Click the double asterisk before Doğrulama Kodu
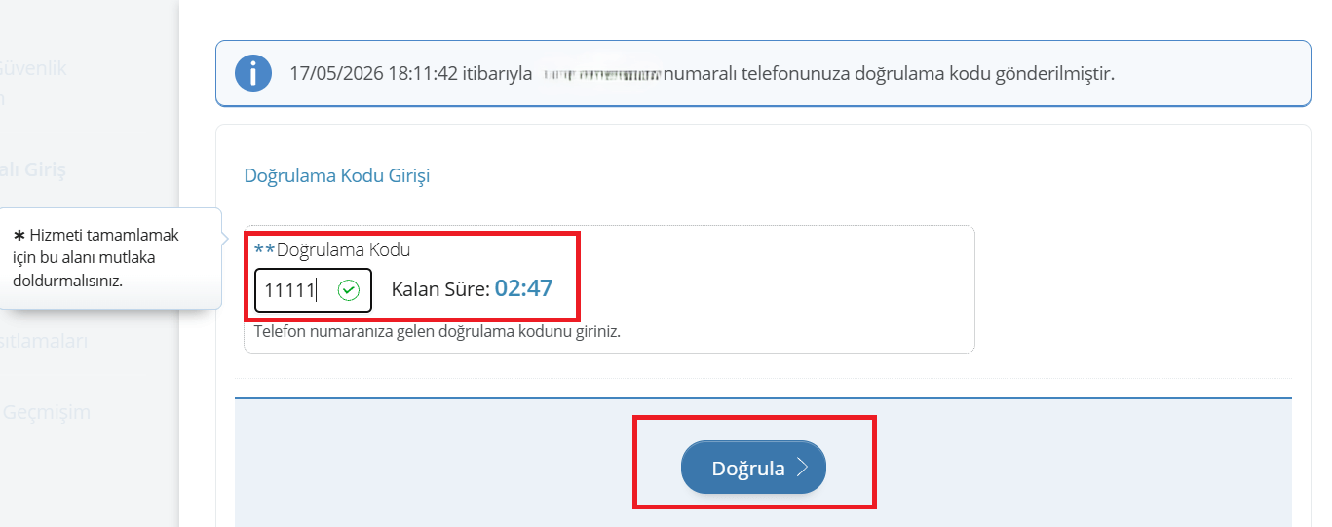This screenshot has height=527, width=1332. tap(264, 250)
